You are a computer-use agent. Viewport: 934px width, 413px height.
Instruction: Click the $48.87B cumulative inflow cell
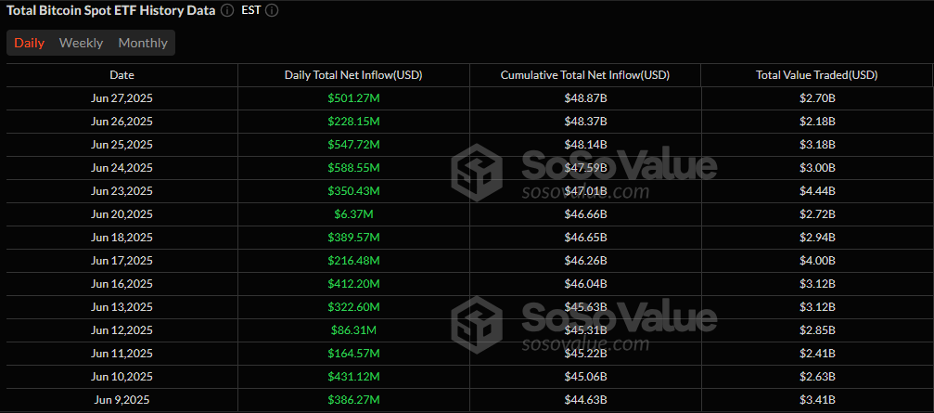pos(585,98)
